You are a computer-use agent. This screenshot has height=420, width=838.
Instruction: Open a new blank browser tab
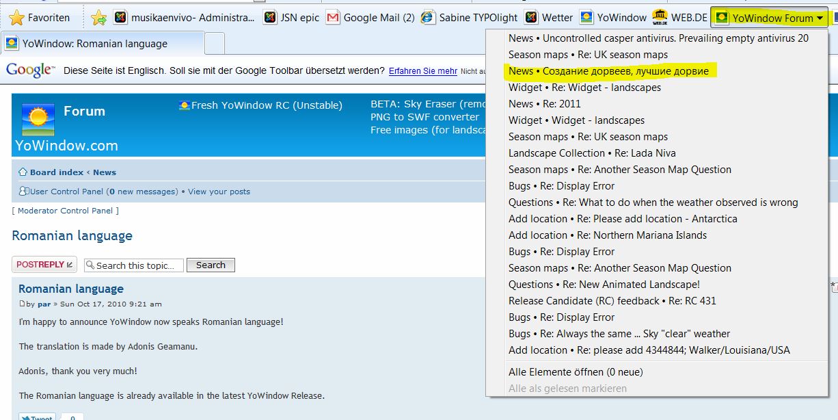click(215, 44)
